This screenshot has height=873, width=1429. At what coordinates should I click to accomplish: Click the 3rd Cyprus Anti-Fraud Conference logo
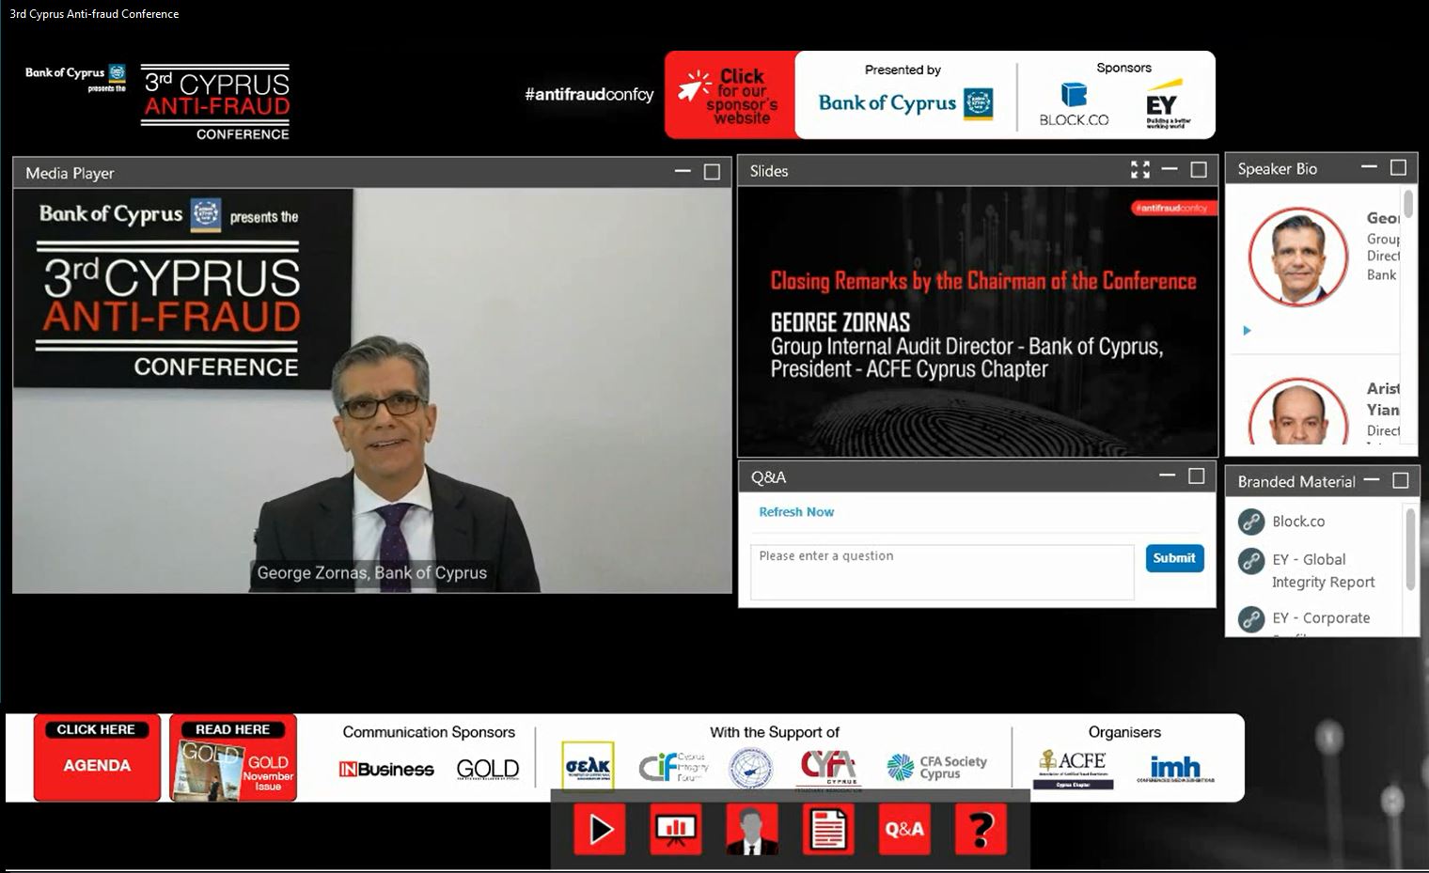point(215,102)
